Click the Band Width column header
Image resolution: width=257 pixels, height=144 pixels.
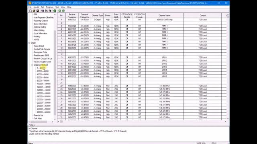(116, 16)
